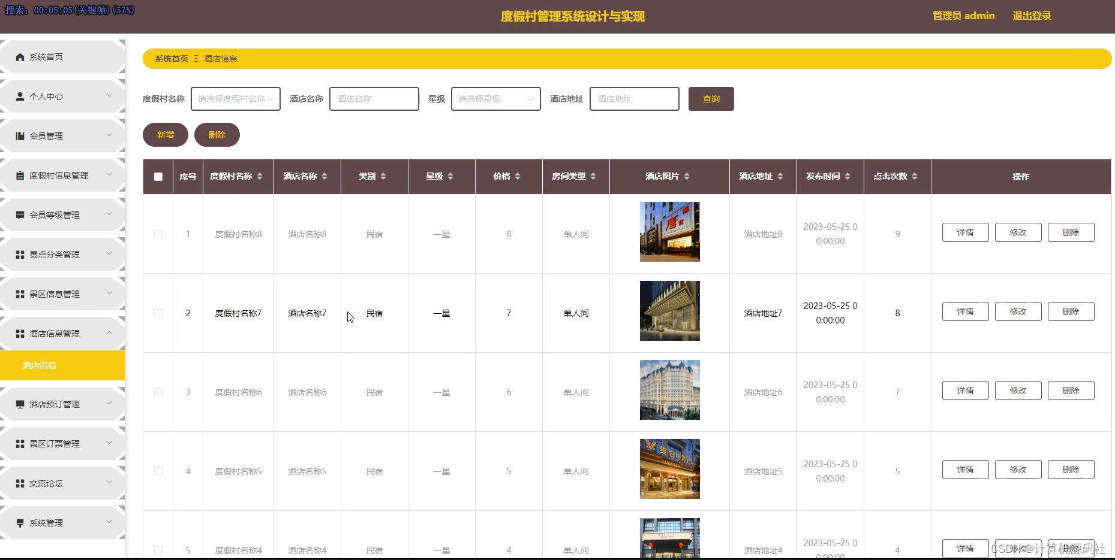Expand 会员等级管理 chevron in sidebar

109,214
